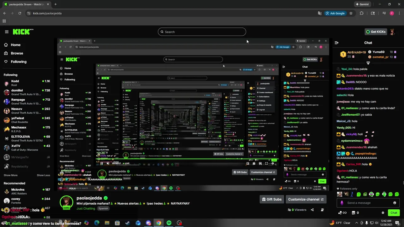The image size is (404, 227).
Task: Click the share stream icon
Action: pos(312,210)
